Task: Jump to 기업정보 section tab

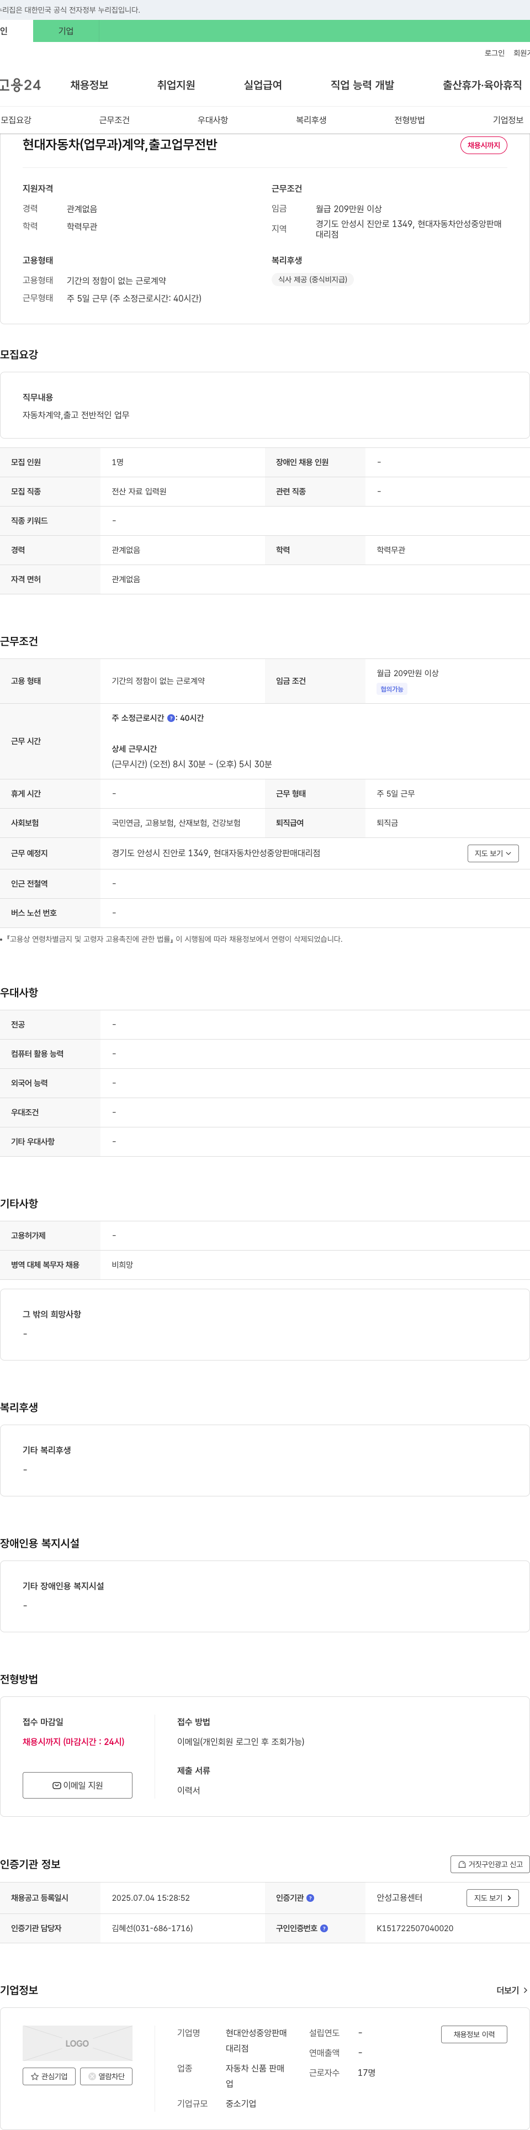Action: coord(508,120)
